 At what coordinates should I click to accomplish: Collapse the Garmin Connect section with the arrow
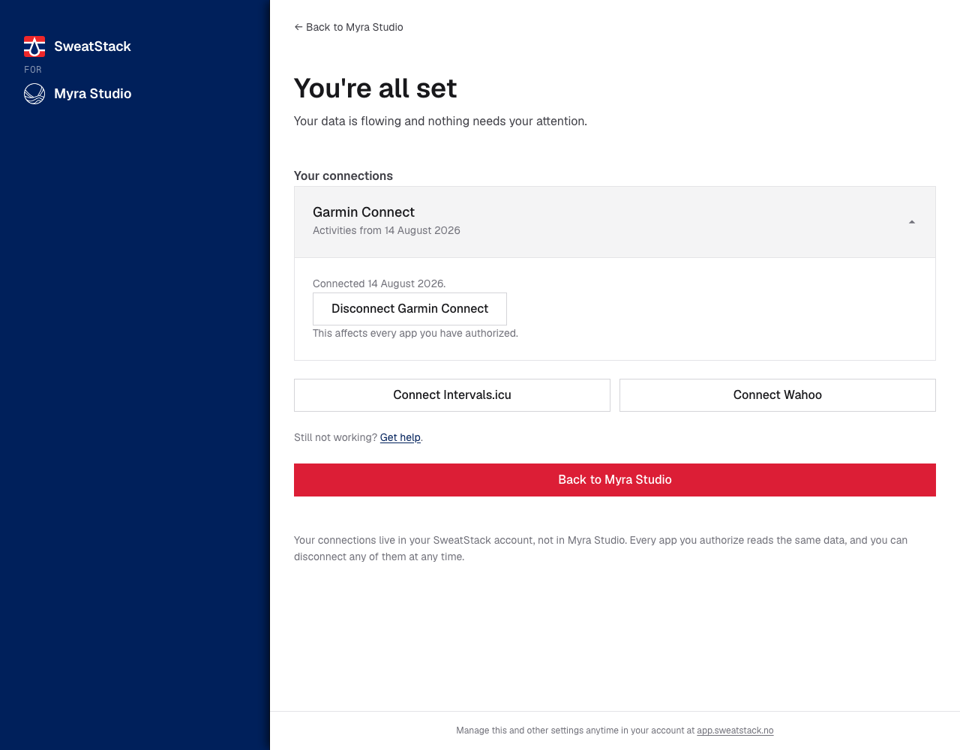pyautogui.click(x=912, y=222)
